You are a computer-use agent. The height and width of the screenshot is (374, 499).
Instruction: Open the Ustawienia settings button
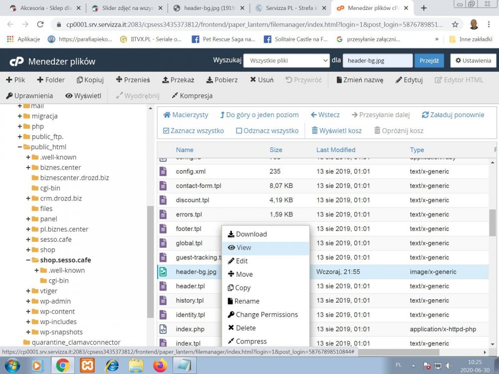tap(473, 60)
